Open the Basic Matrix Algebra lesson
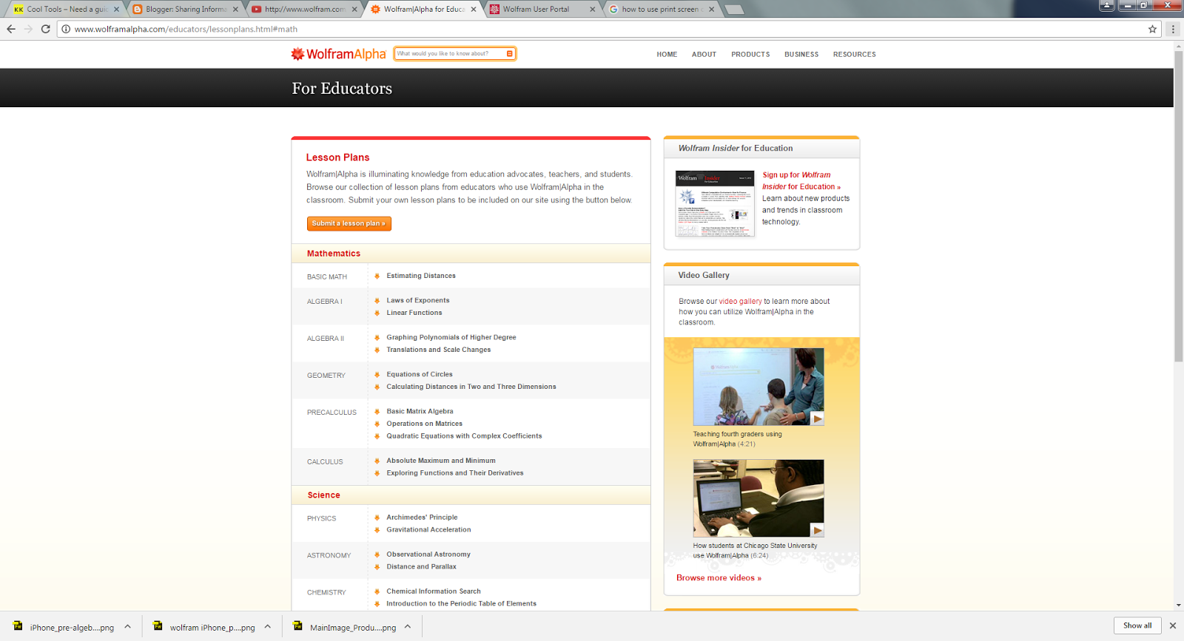This screenshot has height=641, width=1184. (x=420, y=411)
